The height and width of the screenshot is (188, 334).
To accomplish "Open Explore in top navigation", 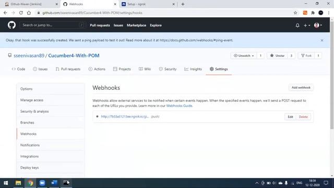I will coord(156,25).
